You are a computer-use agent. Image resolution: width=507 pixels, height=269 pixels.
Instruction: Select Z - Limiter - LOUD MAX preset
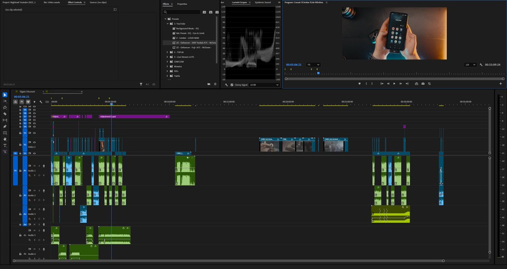click(x=188, y=38)
